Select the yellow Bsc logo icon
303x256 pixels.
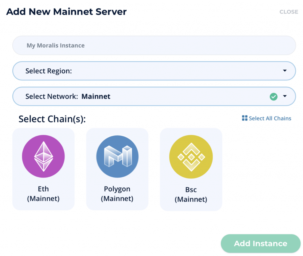(191, 157)
